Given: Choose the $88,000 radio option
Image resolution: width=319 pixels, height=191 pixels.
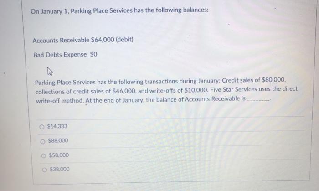Looking at the screenshot, I should pos(43,142).
